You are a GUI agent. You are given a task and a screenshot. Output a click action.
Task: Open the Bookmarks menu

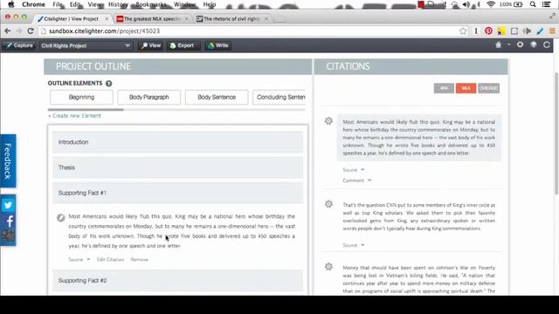point(151,4)
